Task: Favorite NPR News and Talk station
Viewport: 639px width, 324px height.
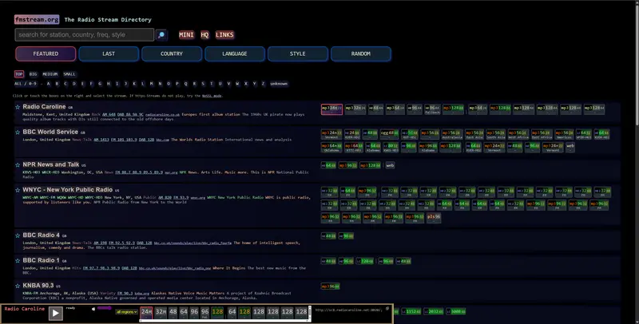Action: coord(18,165)
